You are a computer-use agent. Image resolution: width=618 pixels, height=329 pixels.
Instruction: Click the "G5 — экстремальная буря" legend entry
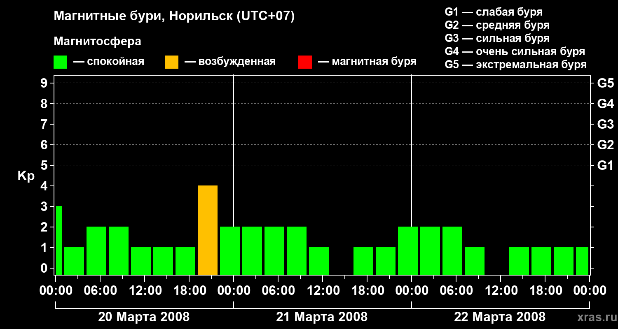[515, 65]
